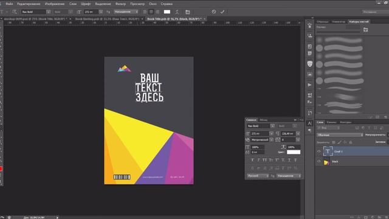The width and height of the screenshot is (389, 219).
Task: Center text in options bar
Action: point(151,12)
